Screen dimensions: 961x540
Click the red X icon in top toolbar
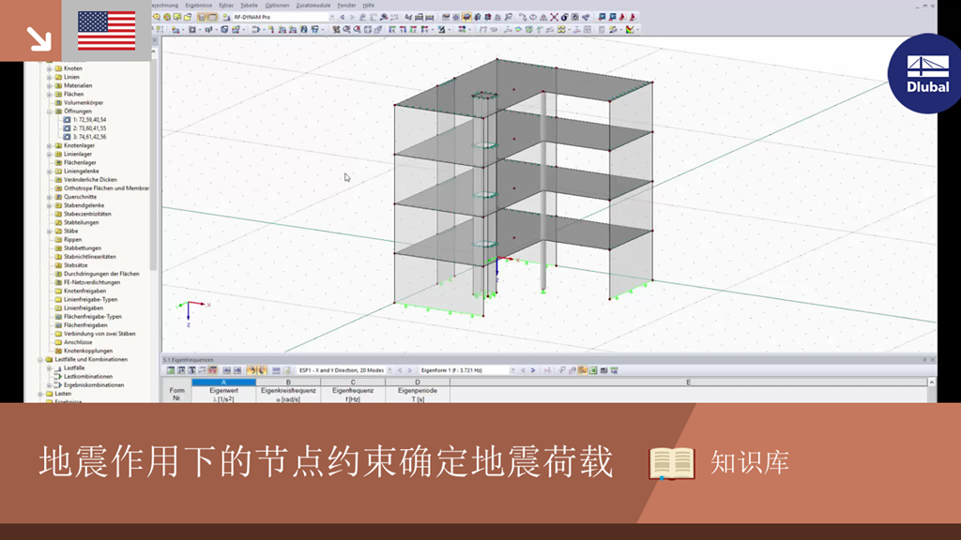[554, 17]
